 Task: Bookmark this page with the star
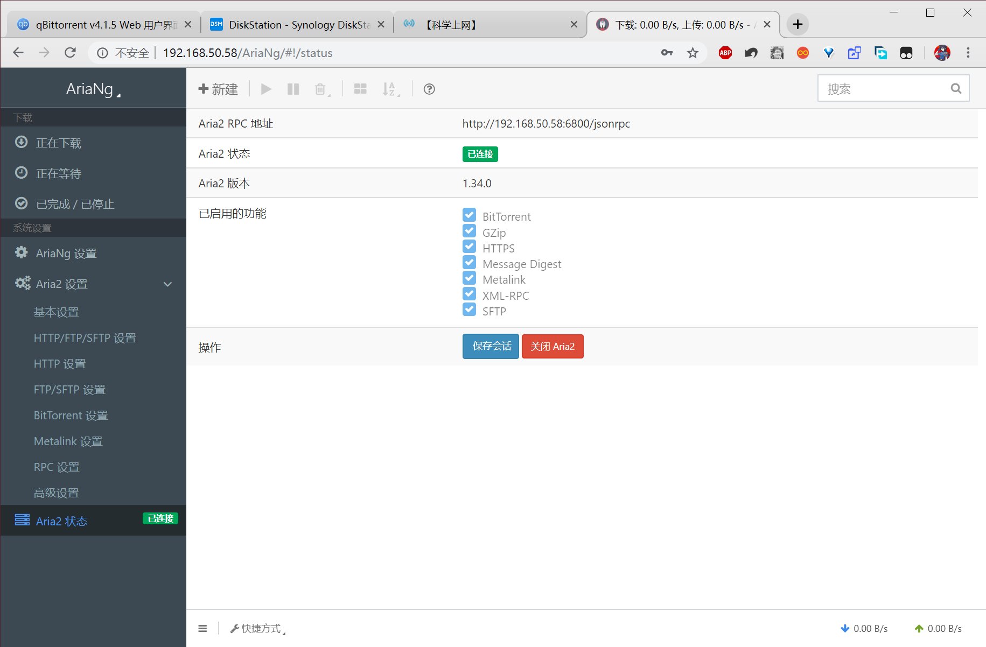693,53
